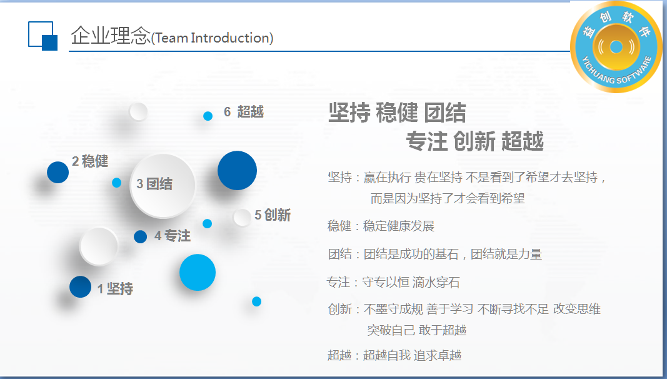Click the line "突破自己 敢于超越"
The height and width of the screenshot is (379, 667).
click(417, 330)
